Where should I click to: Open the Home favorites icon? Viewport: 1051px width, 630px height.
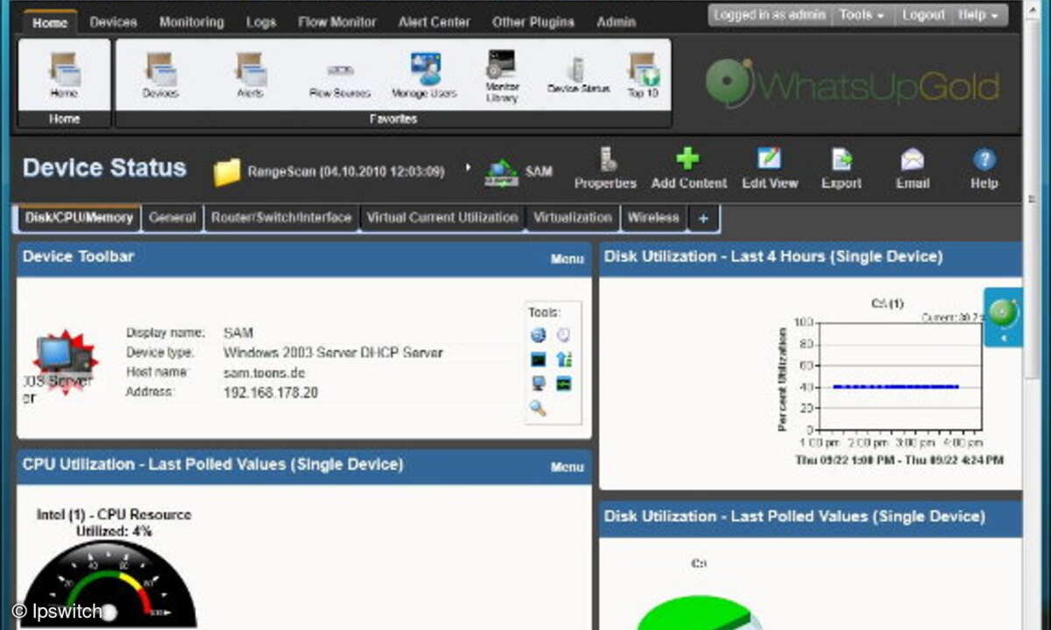[x=64, y=75]
